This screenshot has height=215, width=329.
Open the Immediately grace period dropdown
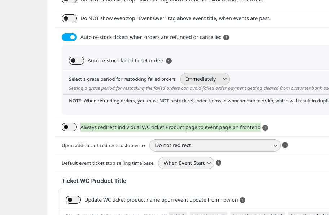(205, 79)
